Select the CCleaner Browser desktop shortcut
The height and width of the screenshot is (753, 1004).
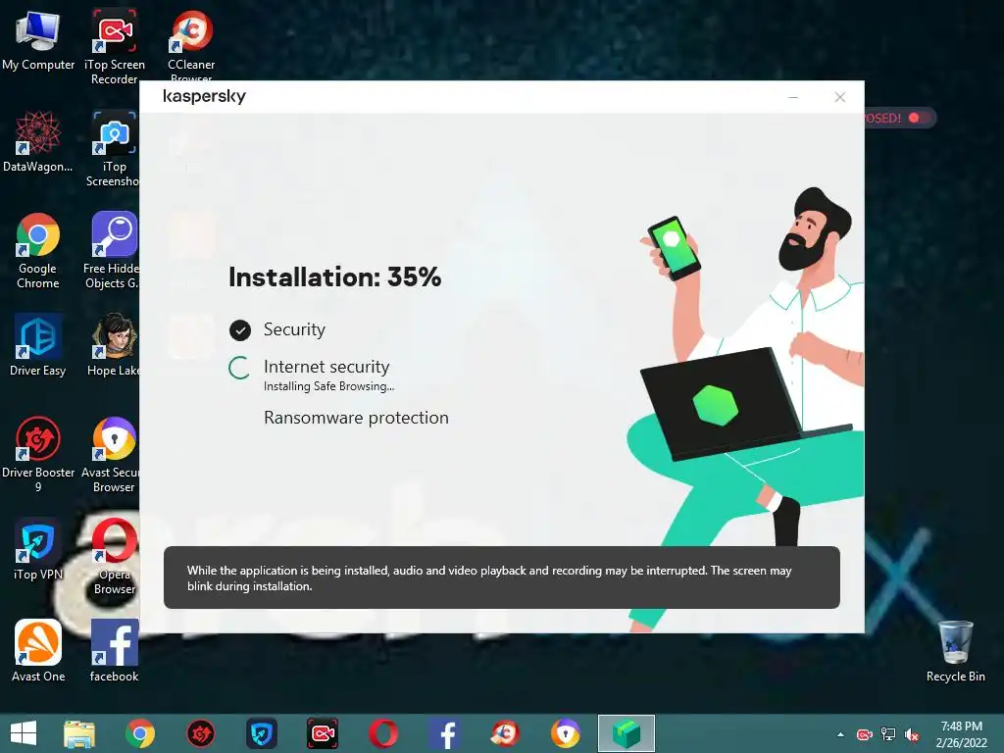pyautogui.click(x=191, y=45)
